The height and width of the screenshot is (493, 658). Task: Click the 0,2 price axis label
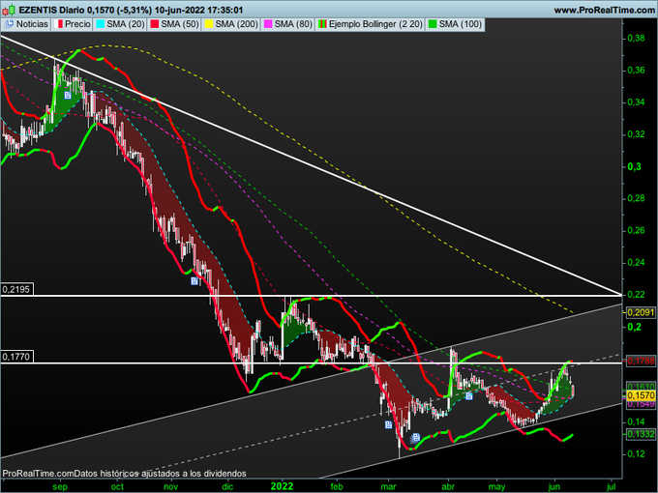[634, 327]
